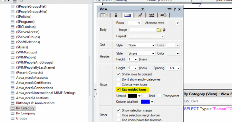Open the View Info tab icon

click(104, 15)
